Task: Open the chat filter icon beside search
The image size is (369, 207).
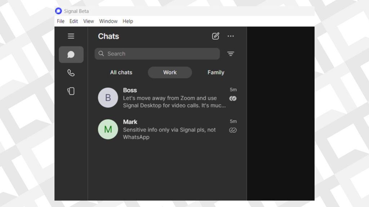Action: point(231,54)
